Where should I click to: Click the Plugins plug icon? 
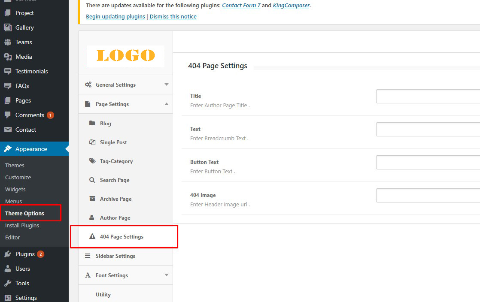[8, 254]
